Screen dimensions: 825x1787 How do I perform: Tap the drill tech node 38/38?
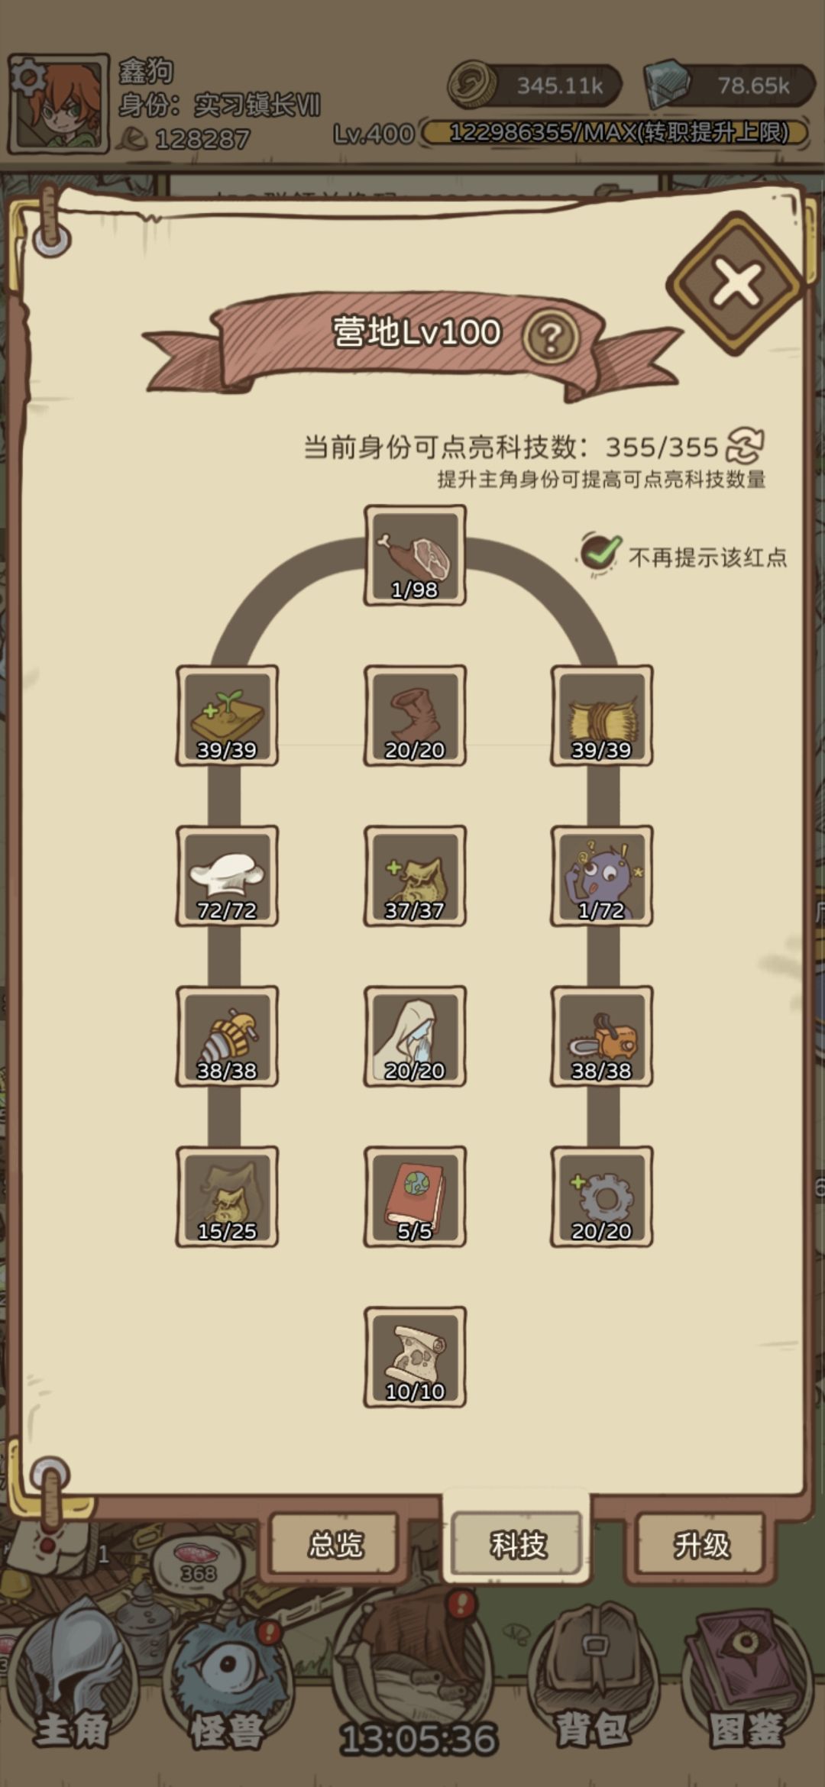(x=227, y=1036)
